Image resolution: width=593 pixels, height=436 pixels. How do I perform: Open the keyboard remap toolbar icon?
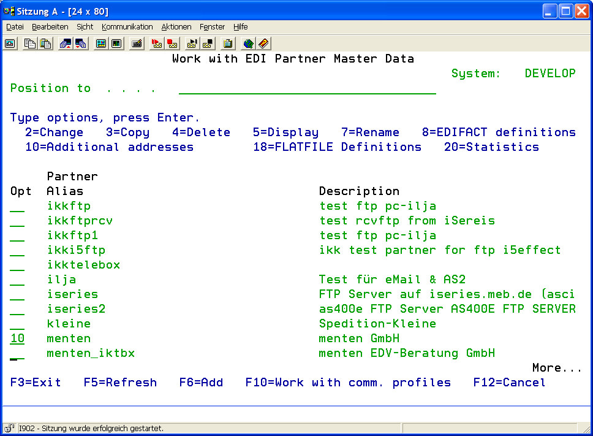coord(137,44)
